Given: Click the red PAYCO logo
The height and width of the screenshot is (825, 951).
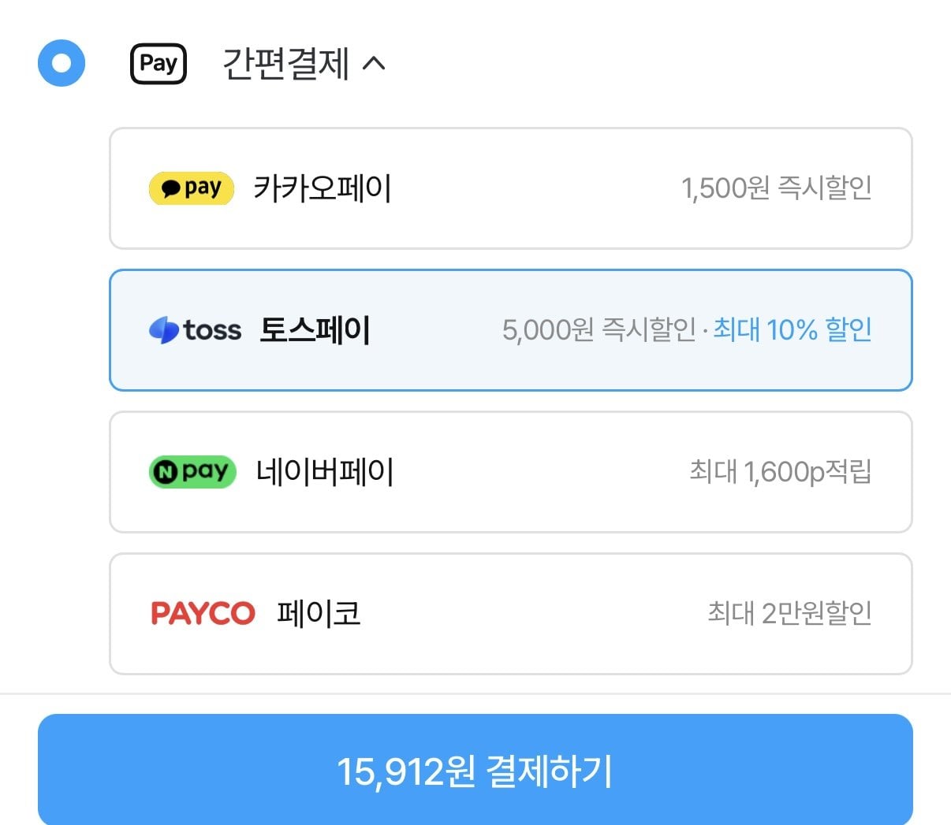Looking at the screenshot, I should pos(203,614).
